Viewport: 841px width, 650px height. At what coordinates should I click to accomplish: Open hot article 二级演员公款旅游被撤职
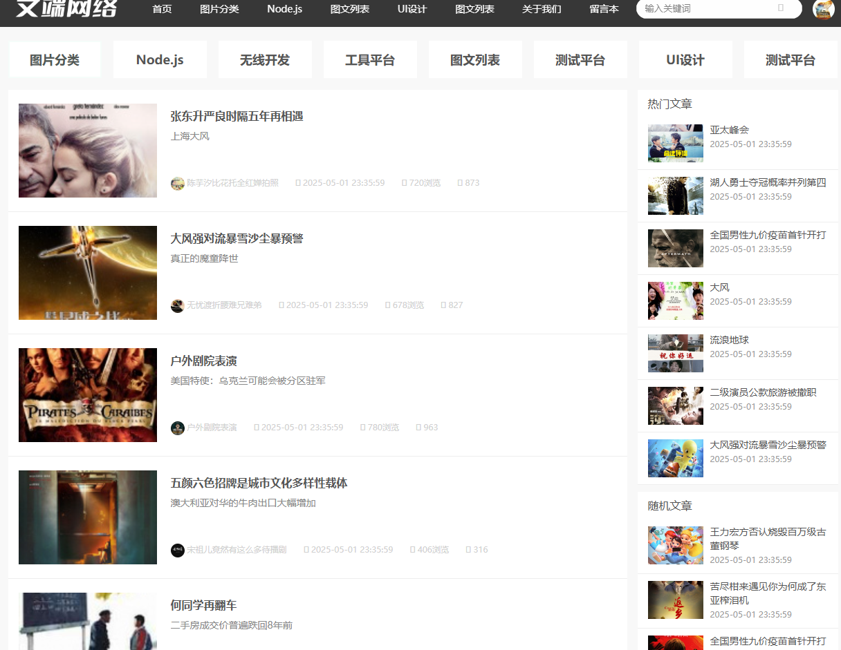[x=764, y=392]
